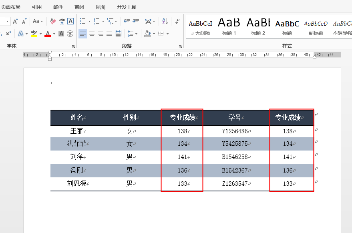
Task: Click the cell B1542367
Action: (x=236, y=171)
